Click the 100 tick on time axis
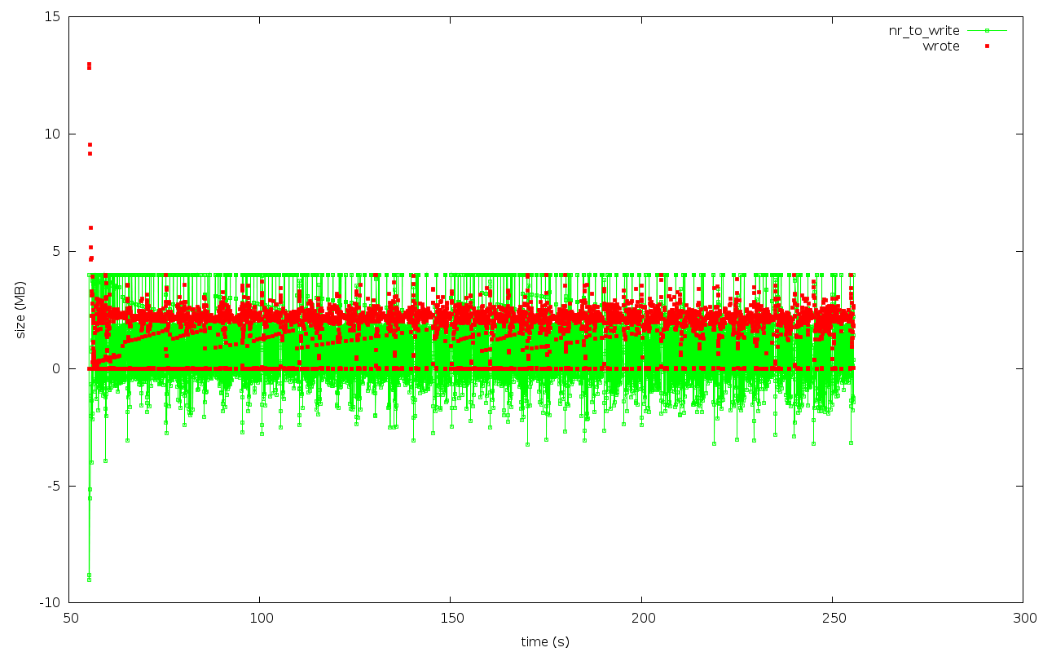This screenshot has height=652, width=1043. click(x=260, y=619)
